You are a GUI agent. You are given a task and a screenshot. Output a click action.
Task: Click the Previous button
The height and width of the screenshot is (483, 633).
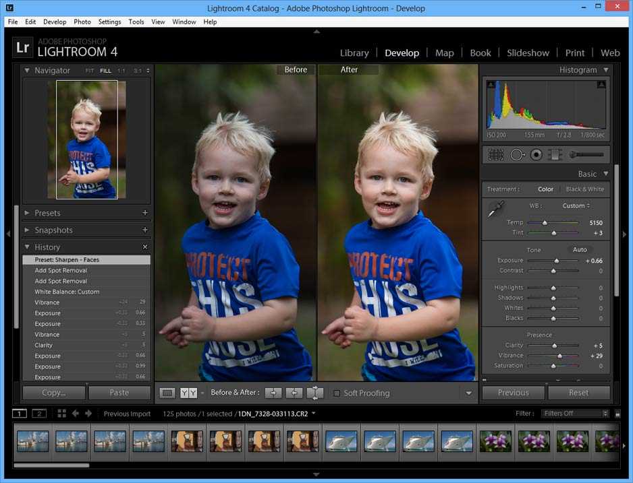pos(513,392)
